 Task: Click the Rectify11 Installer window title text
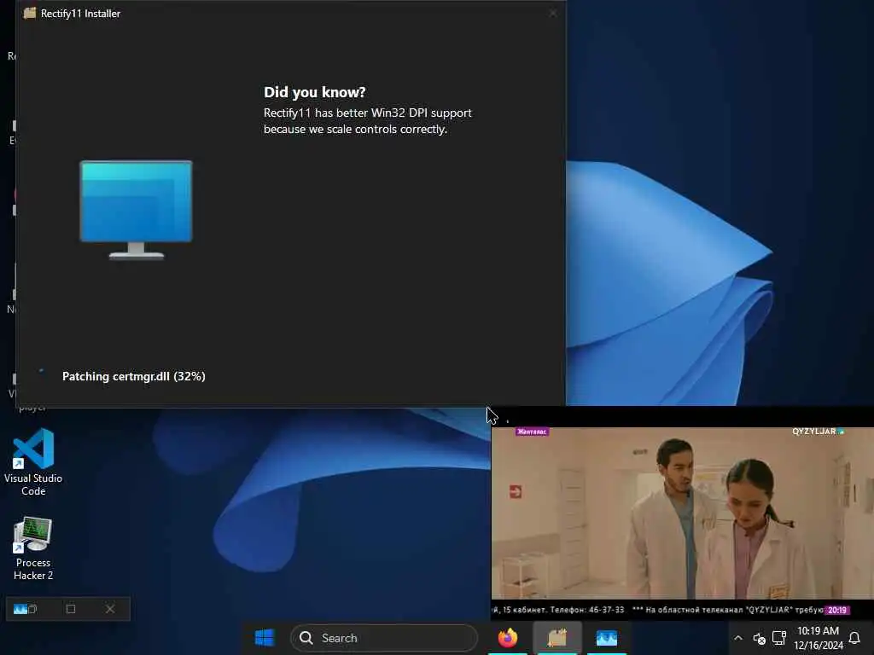pos(81,14)
